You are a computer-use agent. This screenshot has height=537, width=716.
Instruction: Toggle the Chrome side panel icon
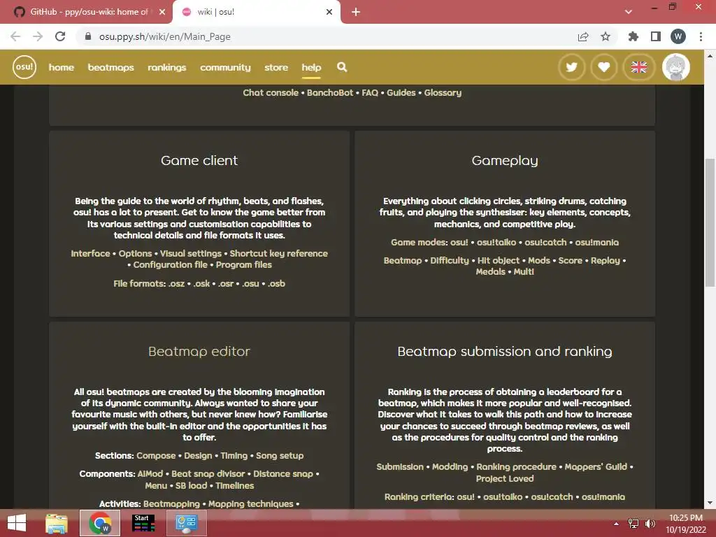656,36
